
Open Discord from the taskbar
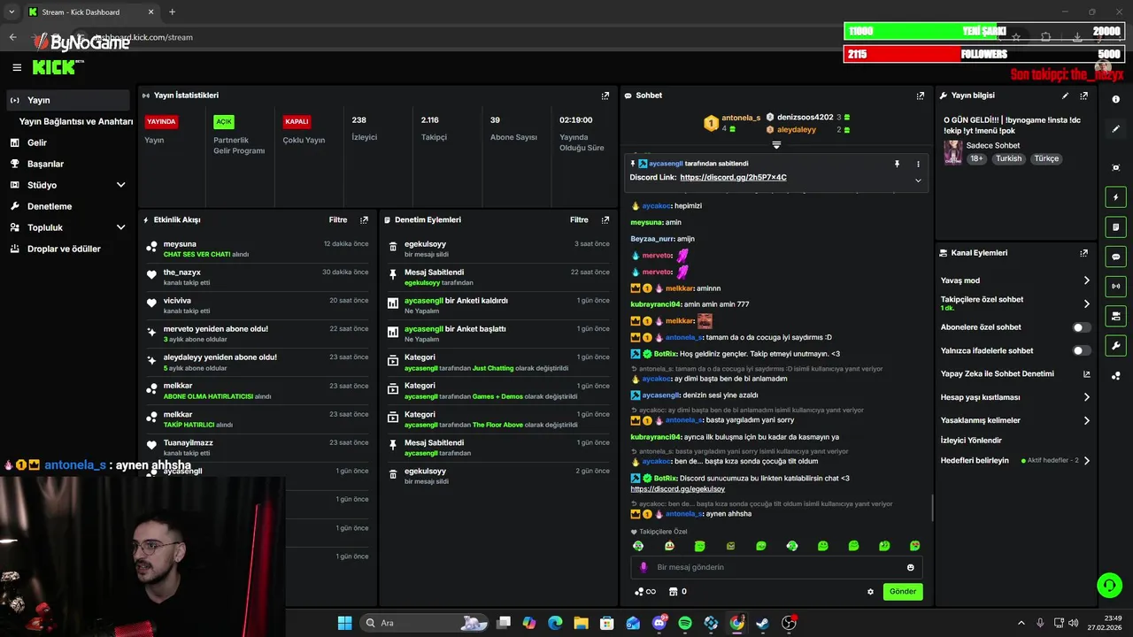pyautogui.click(x=659, y=623)
